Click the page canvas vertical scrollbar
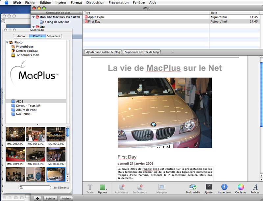Viewport: 263px width, 201px height. click(261, 94)
